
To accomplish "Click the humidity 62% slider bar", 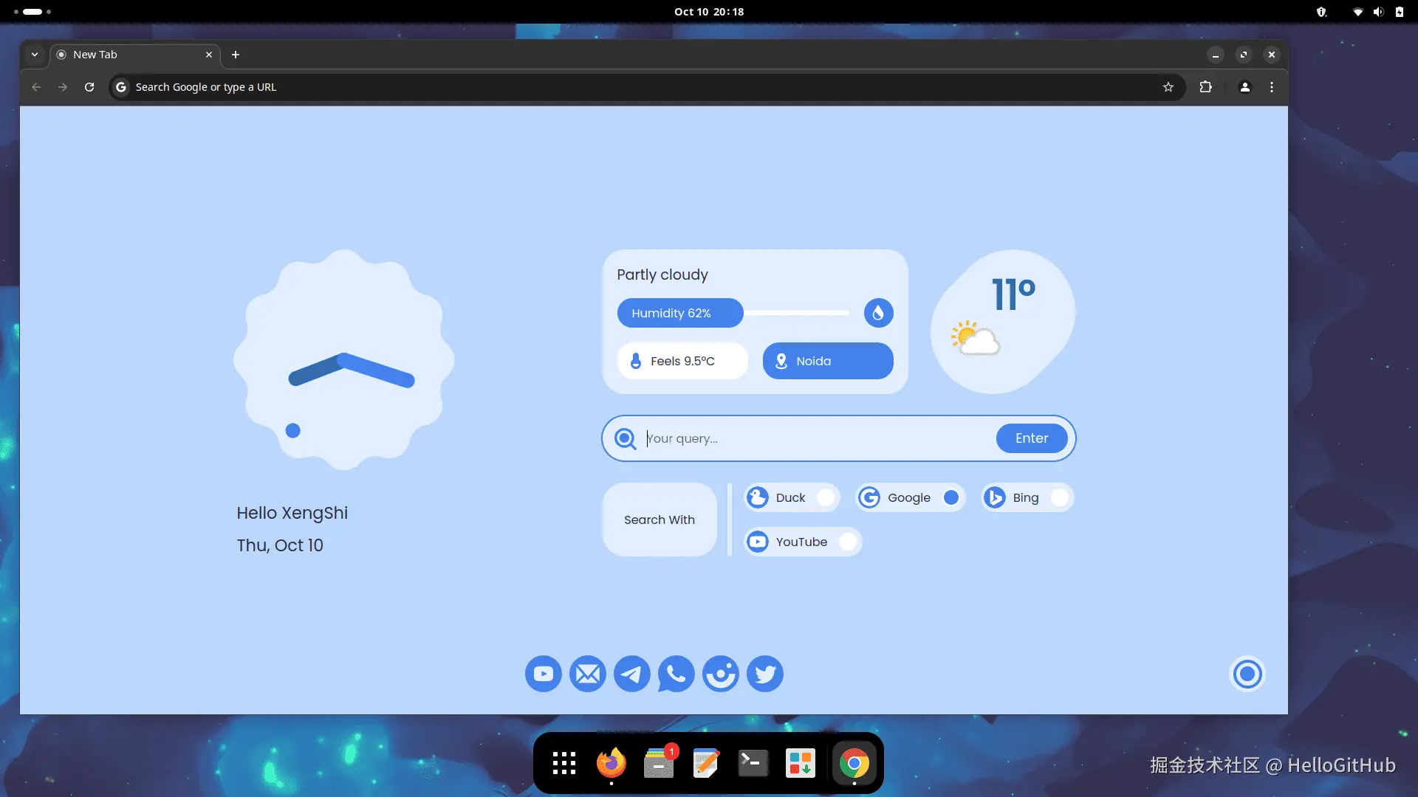I will pos(680,313).
